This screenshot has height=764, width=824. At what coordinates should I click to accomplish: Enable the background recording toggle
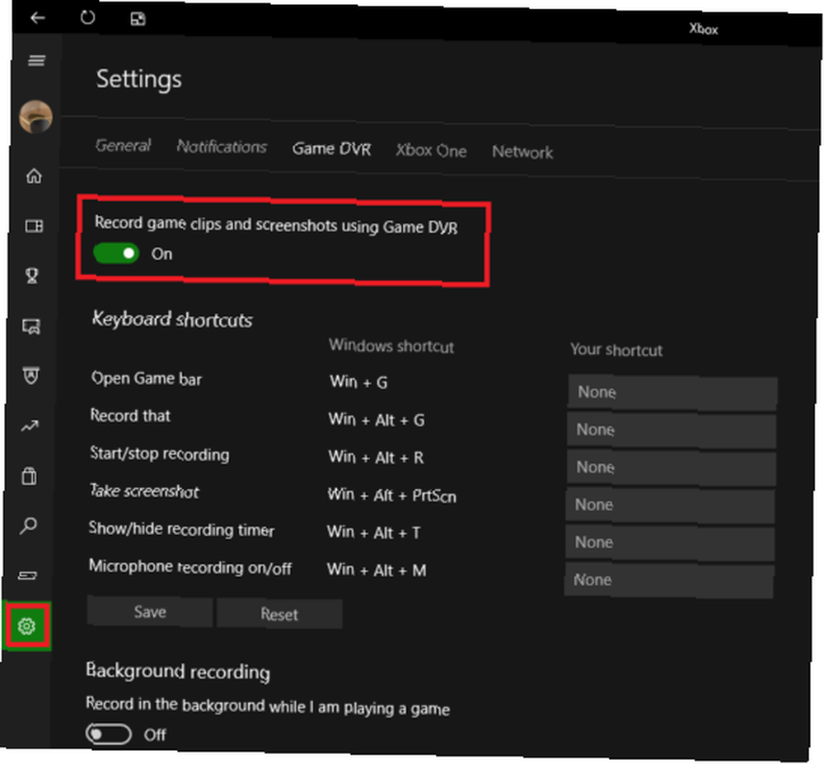click(109, 734)
